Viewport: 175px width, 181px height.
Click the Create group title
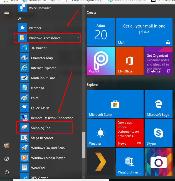[x=92, y=12]
